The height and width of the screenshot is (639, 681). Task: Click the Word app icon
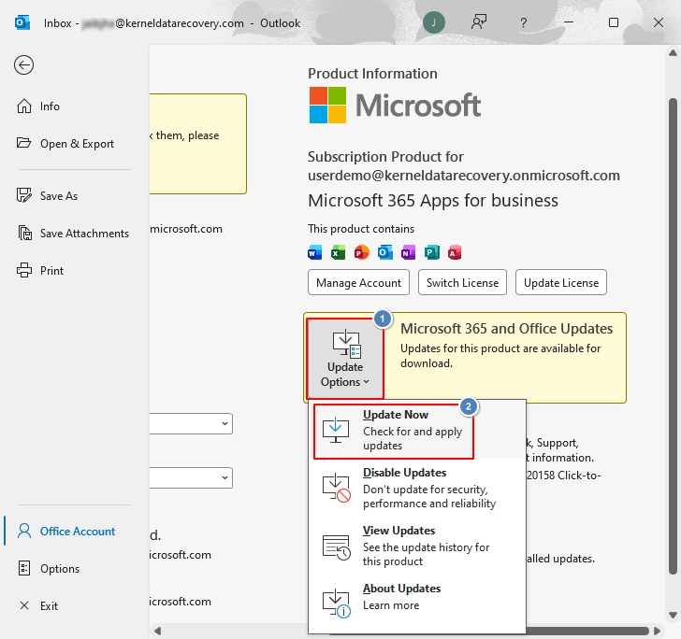click(315, 252)
